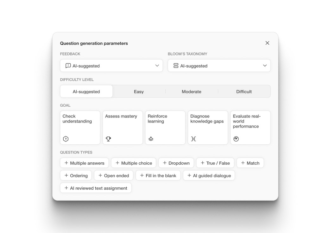Click the brackets icon on Diagnose knowledge gaps card

(x=193, y=138)
